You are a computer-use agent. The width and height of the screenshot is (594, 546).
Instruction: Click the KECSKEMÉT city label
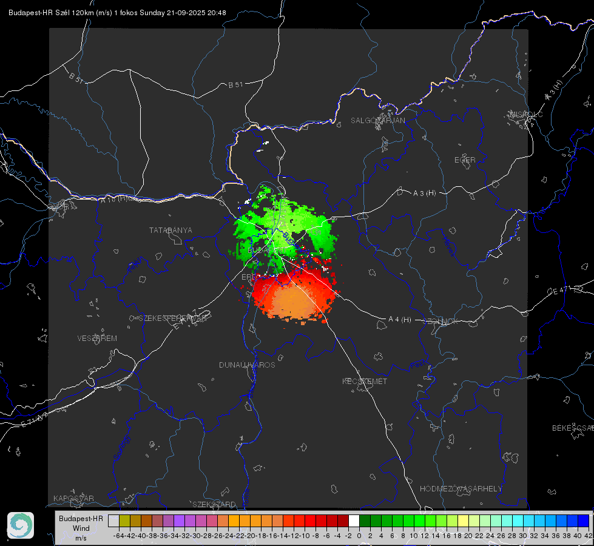[x=365, y=381]
